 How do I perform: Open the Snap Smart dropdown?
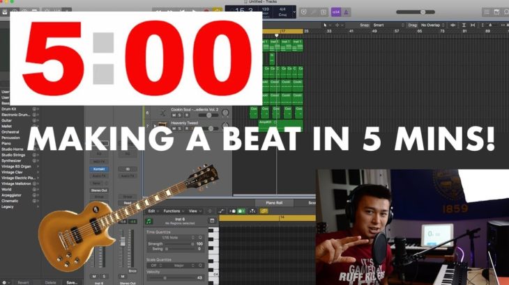pyautogui.click(x=388, y=25)
